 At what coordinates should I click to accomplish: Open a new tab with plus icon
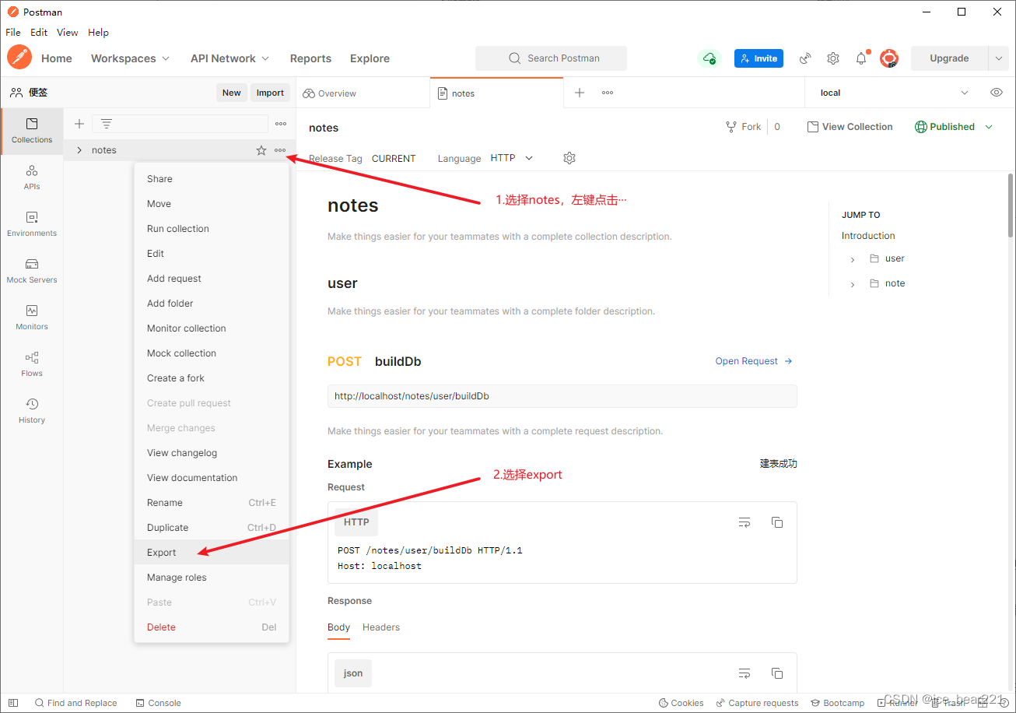click(580, 93)
